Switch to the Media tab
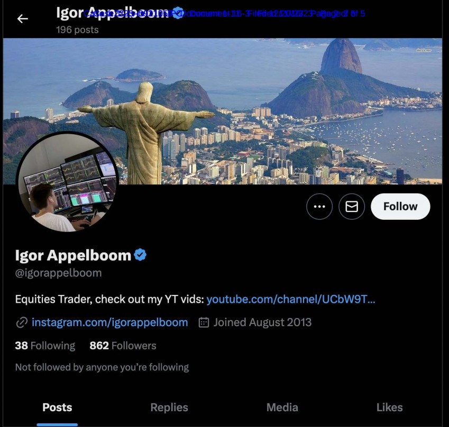The height and width of the screenshot is (427, 449). pos(282,407)
